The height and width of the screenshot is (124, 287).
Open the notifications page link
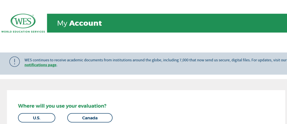point(41,65)
